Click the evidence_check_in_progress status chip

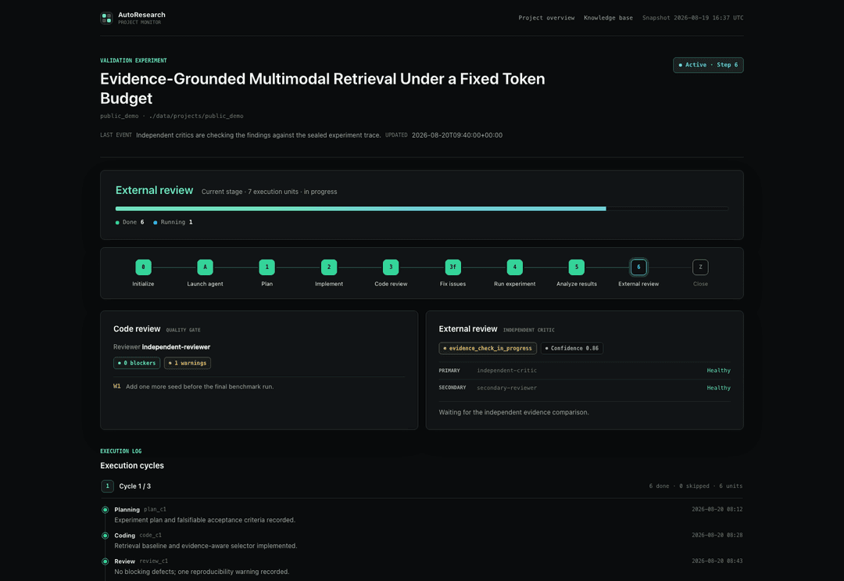pyautogui.click(x=488, y=349)
